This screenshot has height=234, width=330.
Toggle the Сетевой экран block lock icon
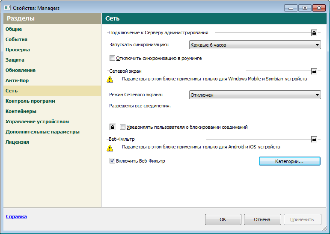314,71
